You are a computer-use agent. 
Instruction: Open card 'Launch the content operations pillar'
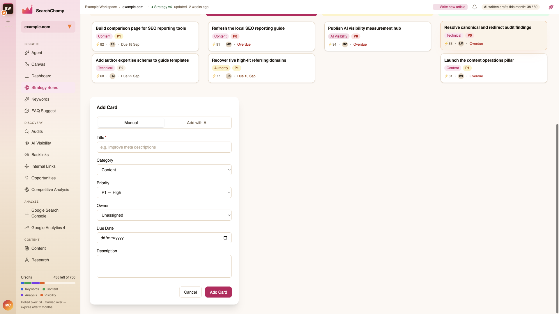pyautogui.click(x=494, y=68)
